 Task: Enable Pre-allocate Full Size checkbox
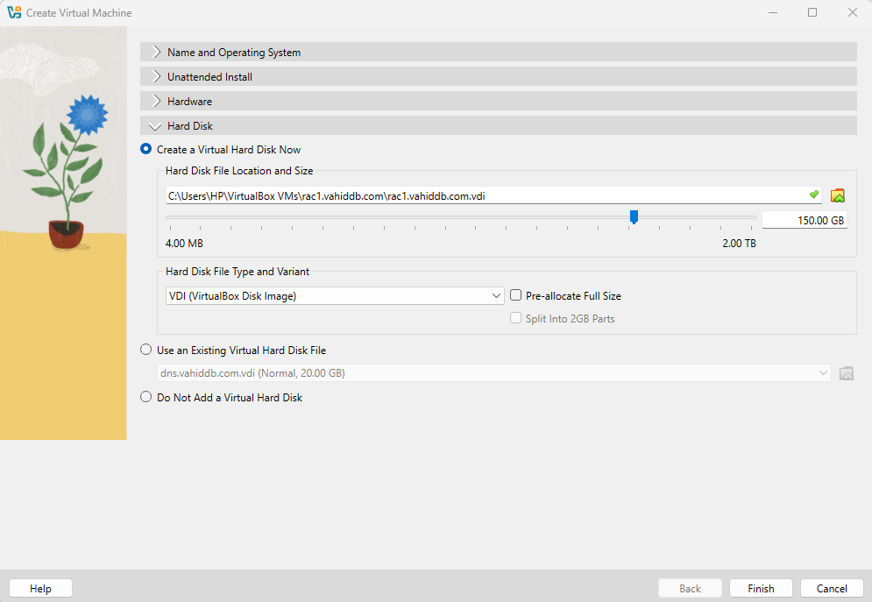pyautogui.click(x=516, y=296)
